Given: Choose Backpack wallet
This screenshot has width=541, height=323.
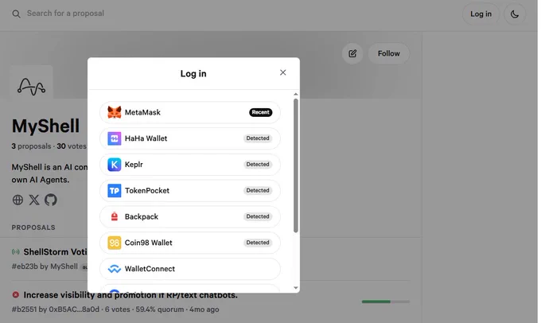Looking at the screenshot, I should (190, 216).
